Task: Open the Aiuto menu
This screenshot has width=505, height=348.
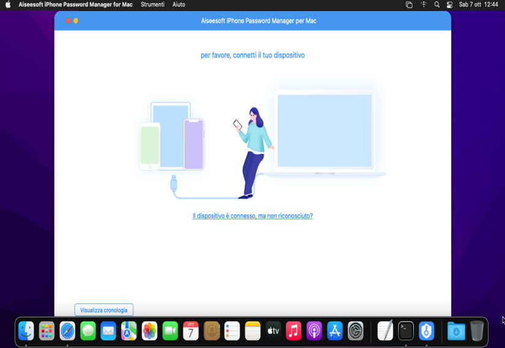Action: [x=179, y=4]
